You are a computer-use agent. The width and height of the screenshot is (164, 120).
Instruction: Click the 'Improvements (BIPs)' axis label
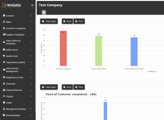click(x=99, y=69)
